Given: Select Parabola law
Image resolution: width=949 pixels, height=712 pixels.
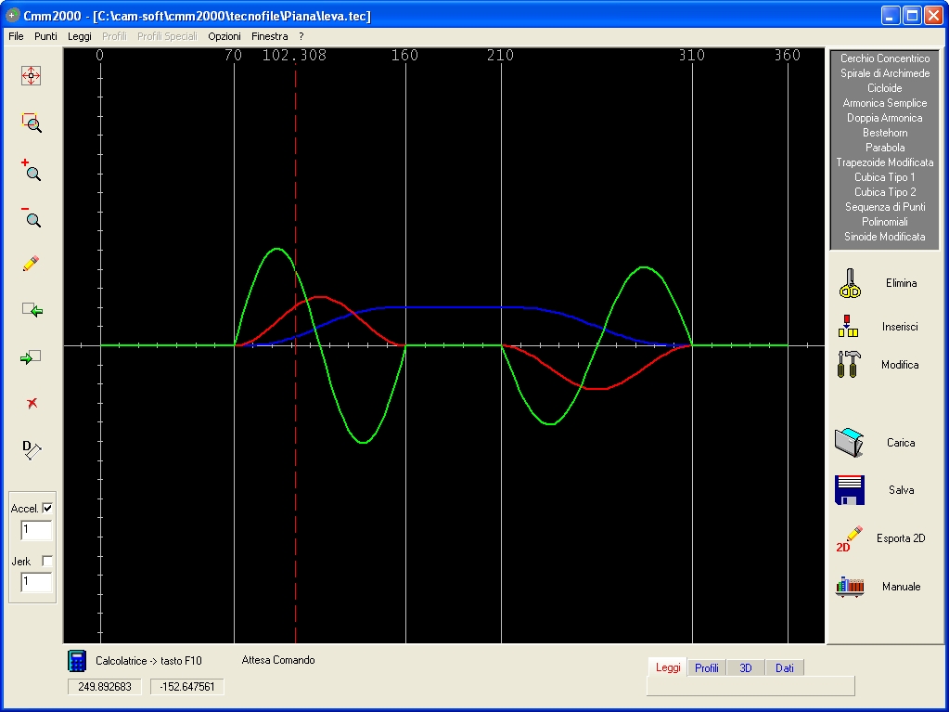Looking at the screenshot, I should coord(885,148).
